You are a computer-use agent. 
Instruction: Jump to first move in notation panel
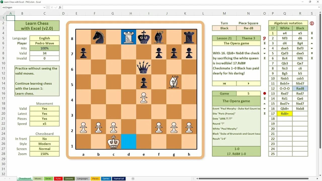point(312,33)
